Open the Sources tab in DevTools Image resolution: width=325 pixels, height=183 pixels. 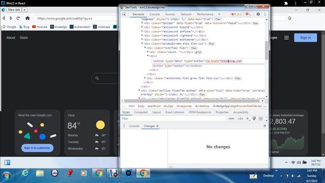[x=170, y=14]
